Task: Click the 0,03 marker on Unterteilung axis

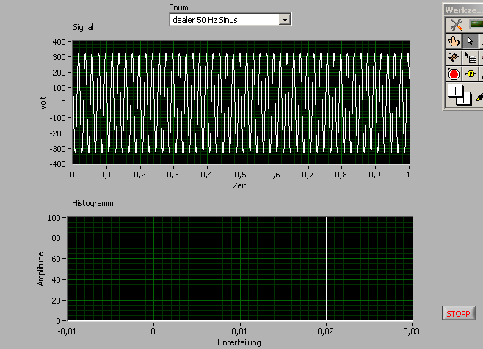Action: tap(412, 331)
